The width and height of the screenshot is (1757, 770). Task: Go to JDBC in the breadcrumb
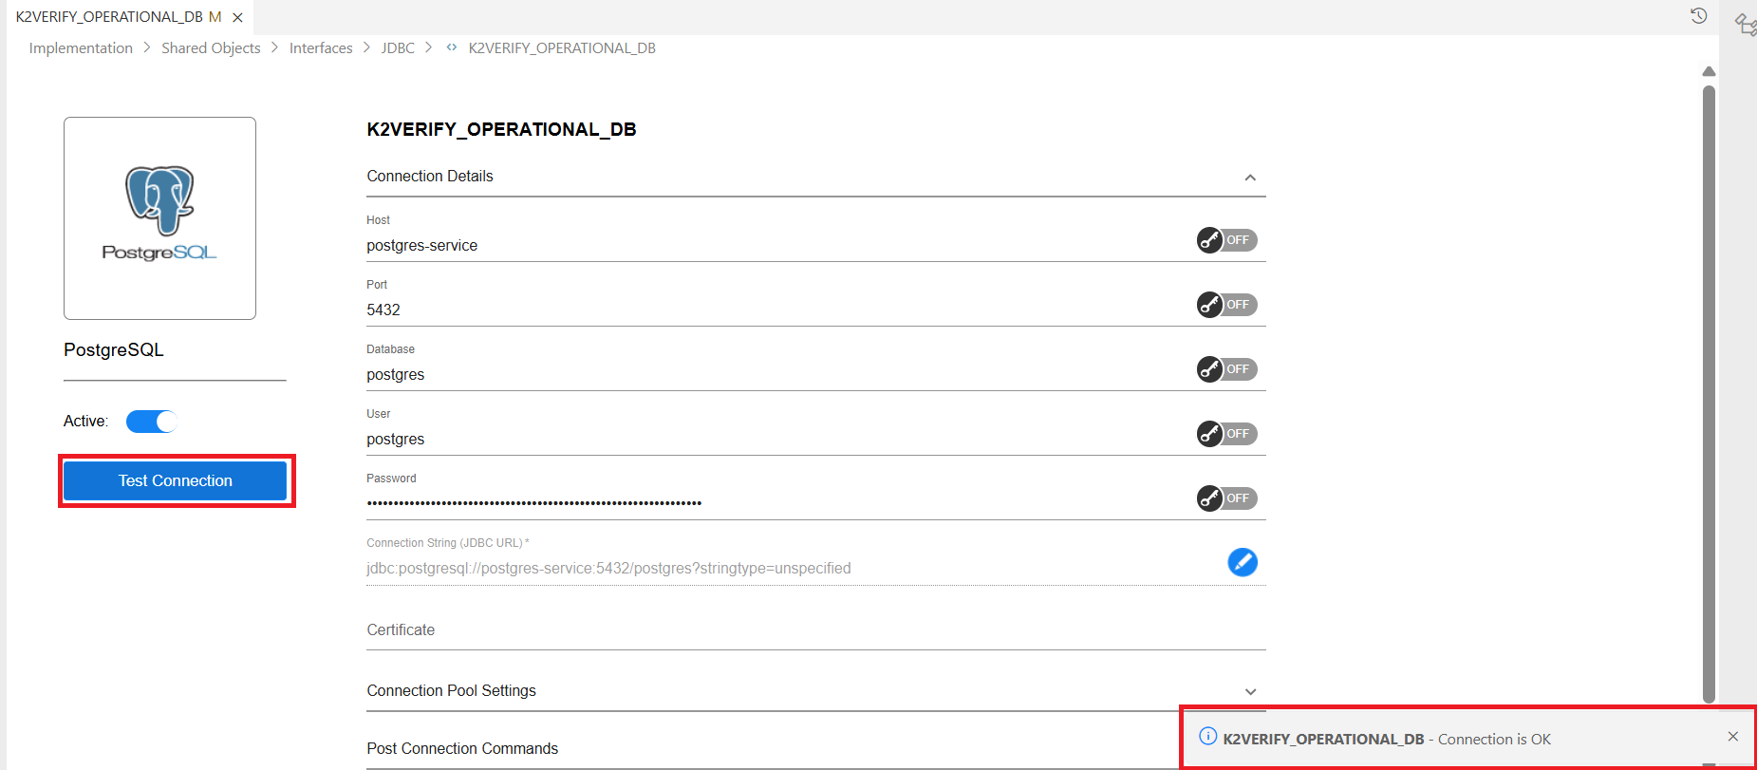pos(398,47)
